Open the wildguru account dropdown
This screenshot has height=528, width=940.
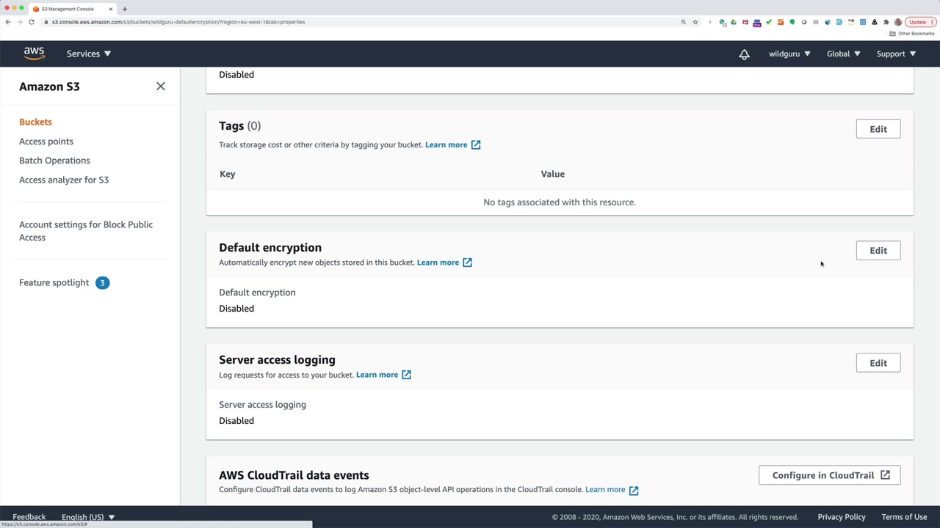tap(789, 54)
